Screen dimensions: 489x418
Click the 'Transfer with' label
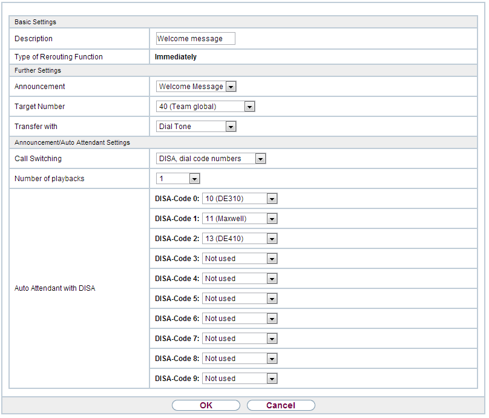pyautogui.click(x=36, y=127)
